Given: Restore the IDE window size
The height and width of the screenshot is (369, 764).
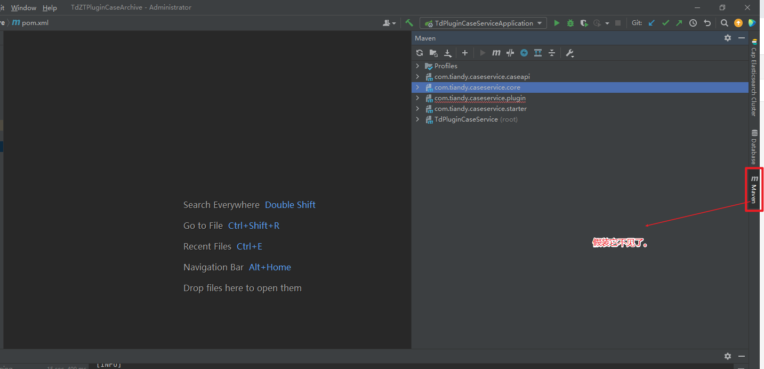Looking at the screenshot, I should click(722, 7).
